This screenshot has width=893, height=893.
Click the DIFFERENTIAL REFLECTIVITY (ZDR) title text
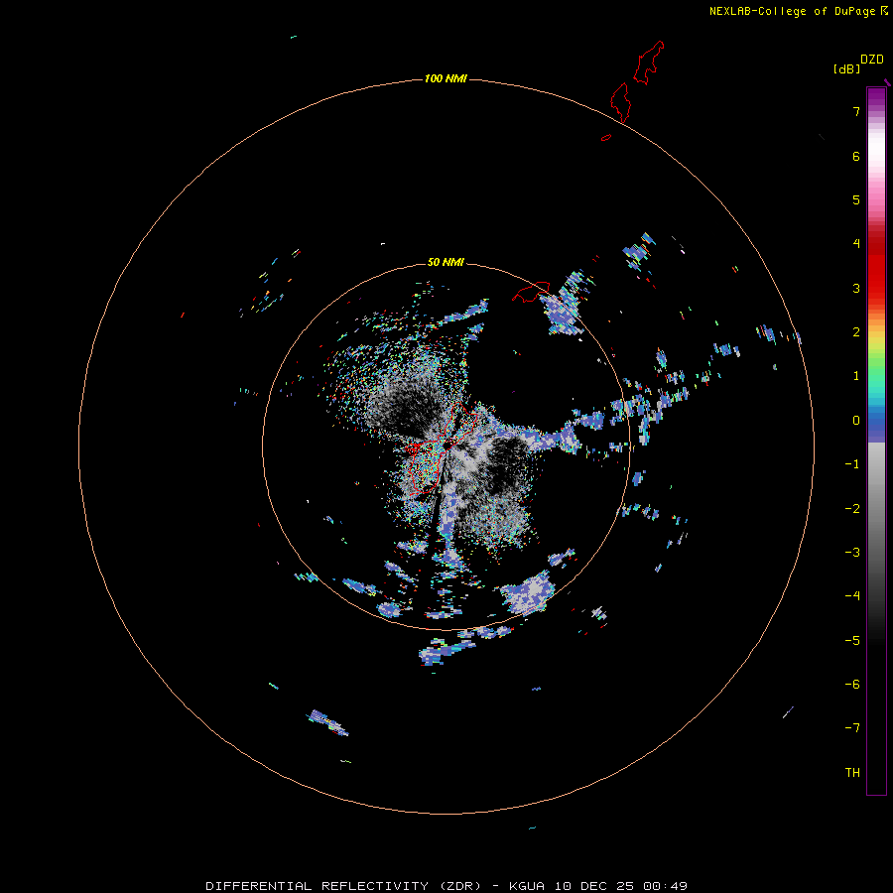(343, 886)
